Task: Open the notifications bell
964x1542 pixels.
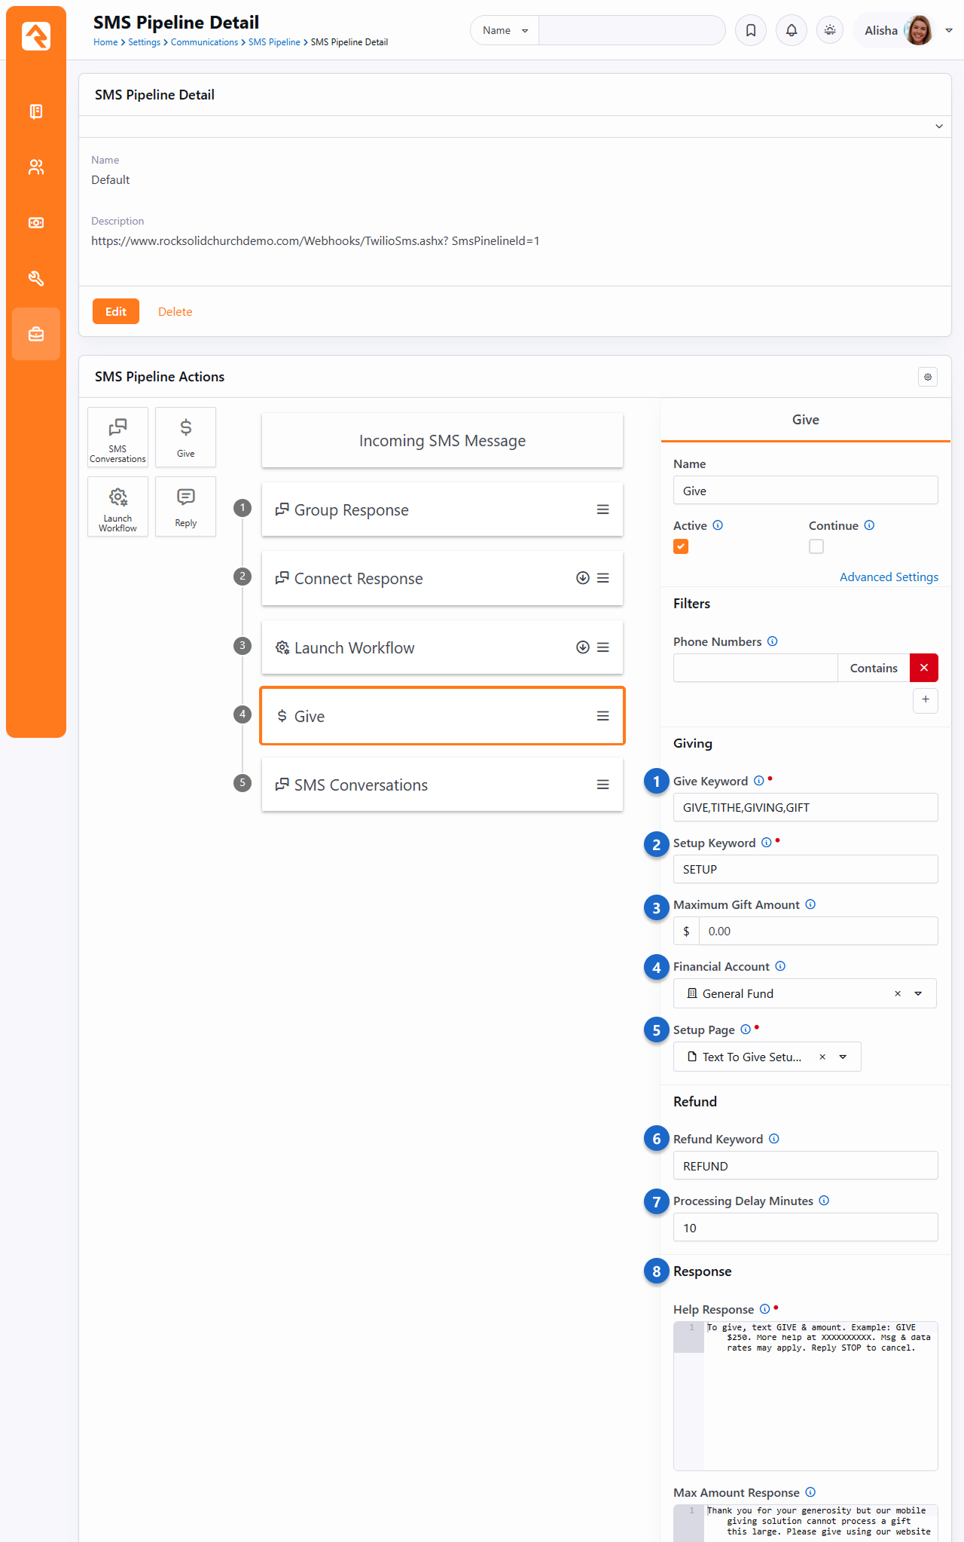Action: (x=791, y=30)
